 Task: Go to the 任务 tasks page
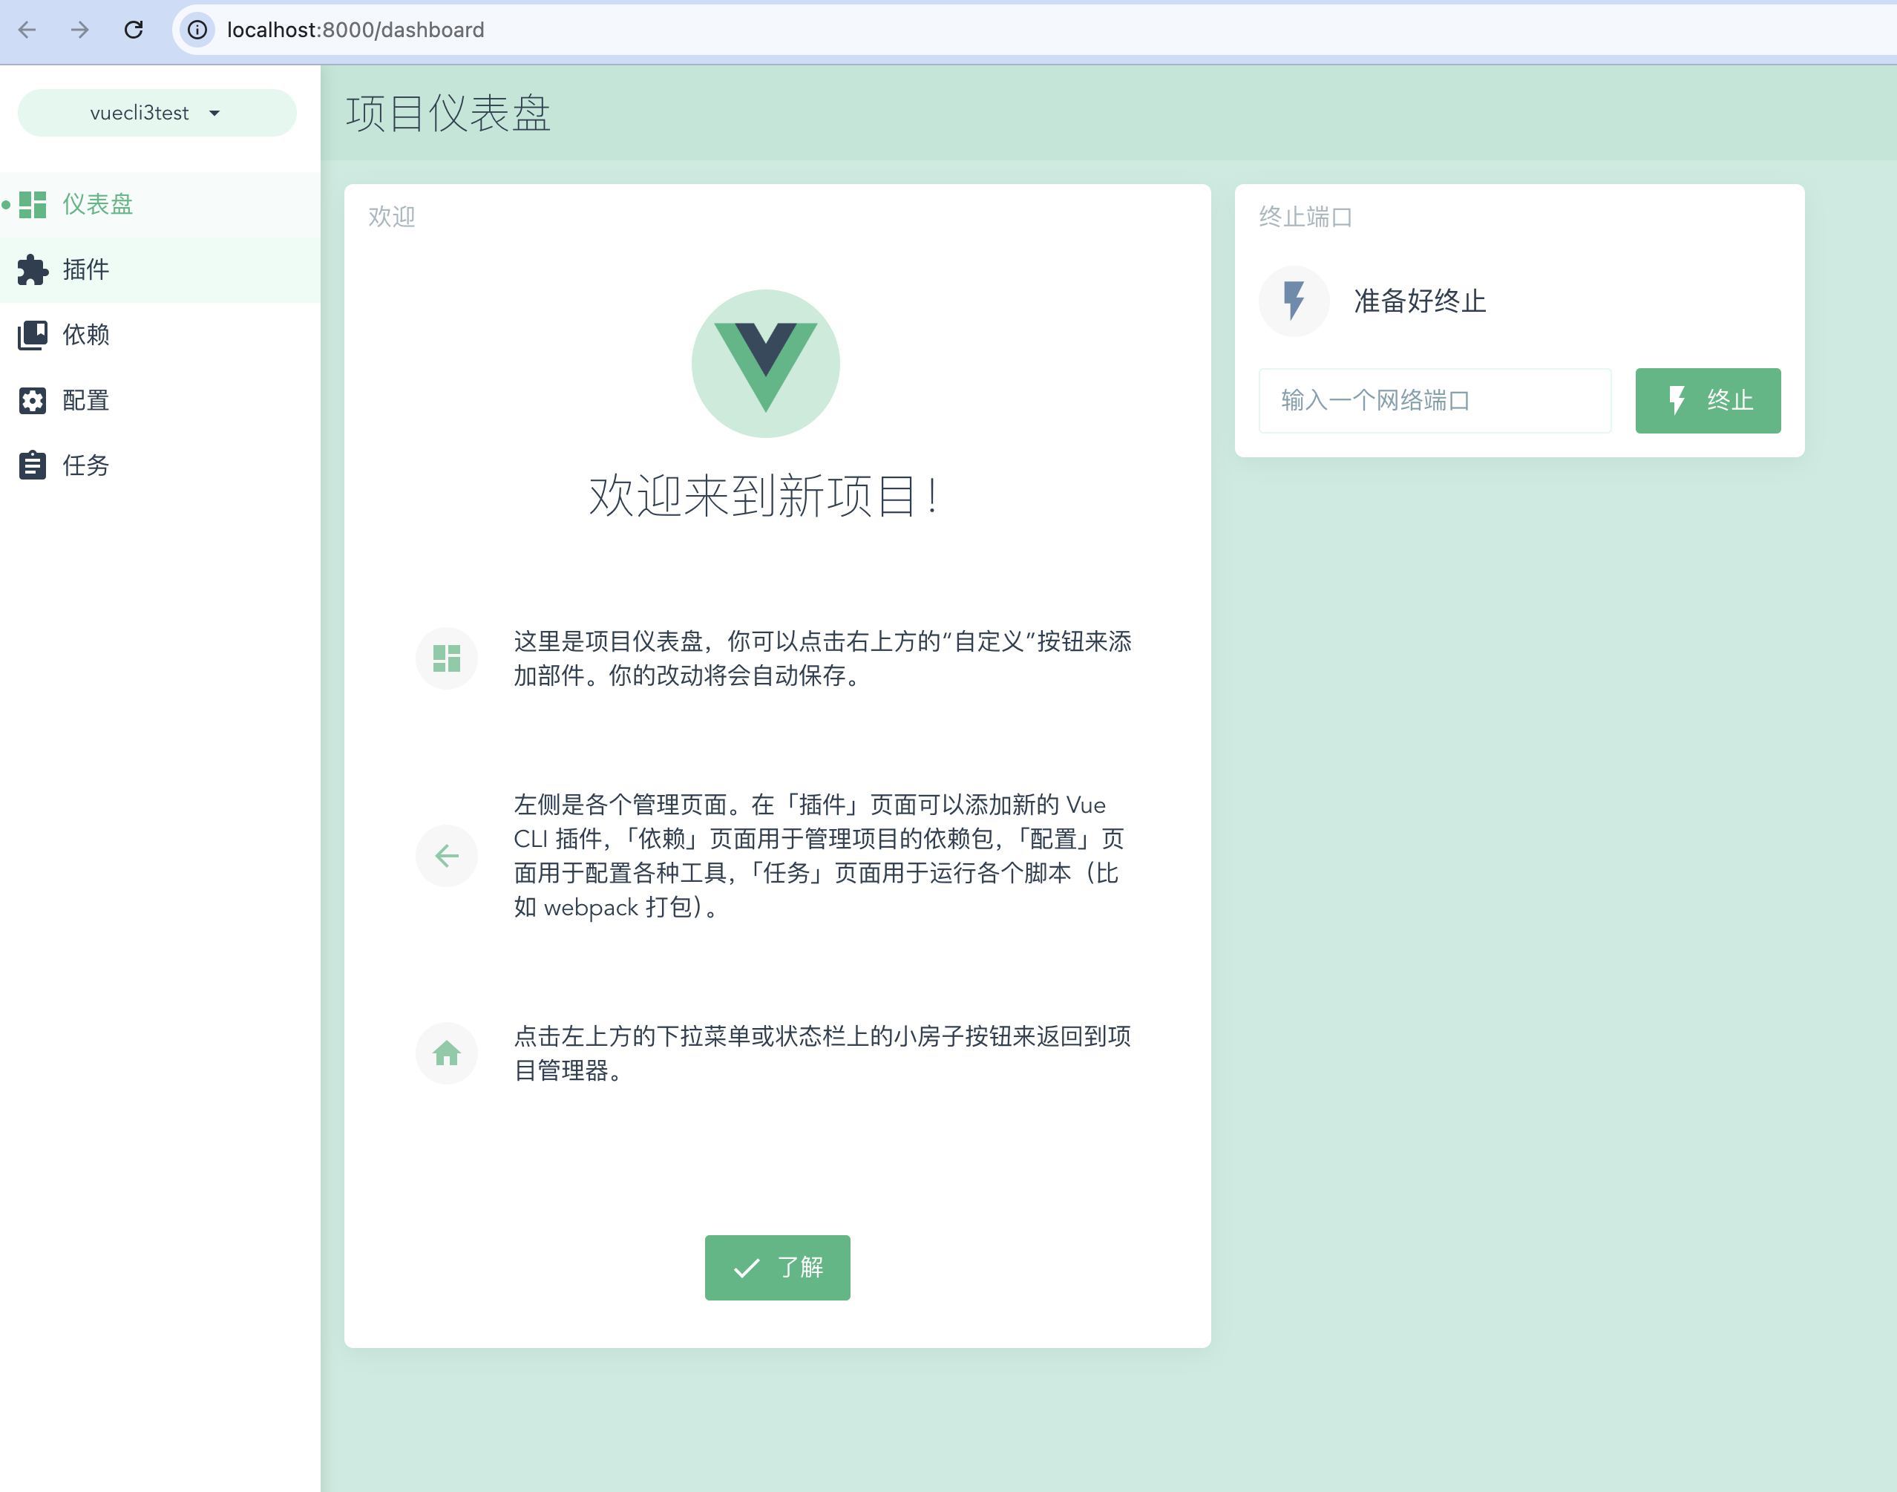(x=85, y=465)
